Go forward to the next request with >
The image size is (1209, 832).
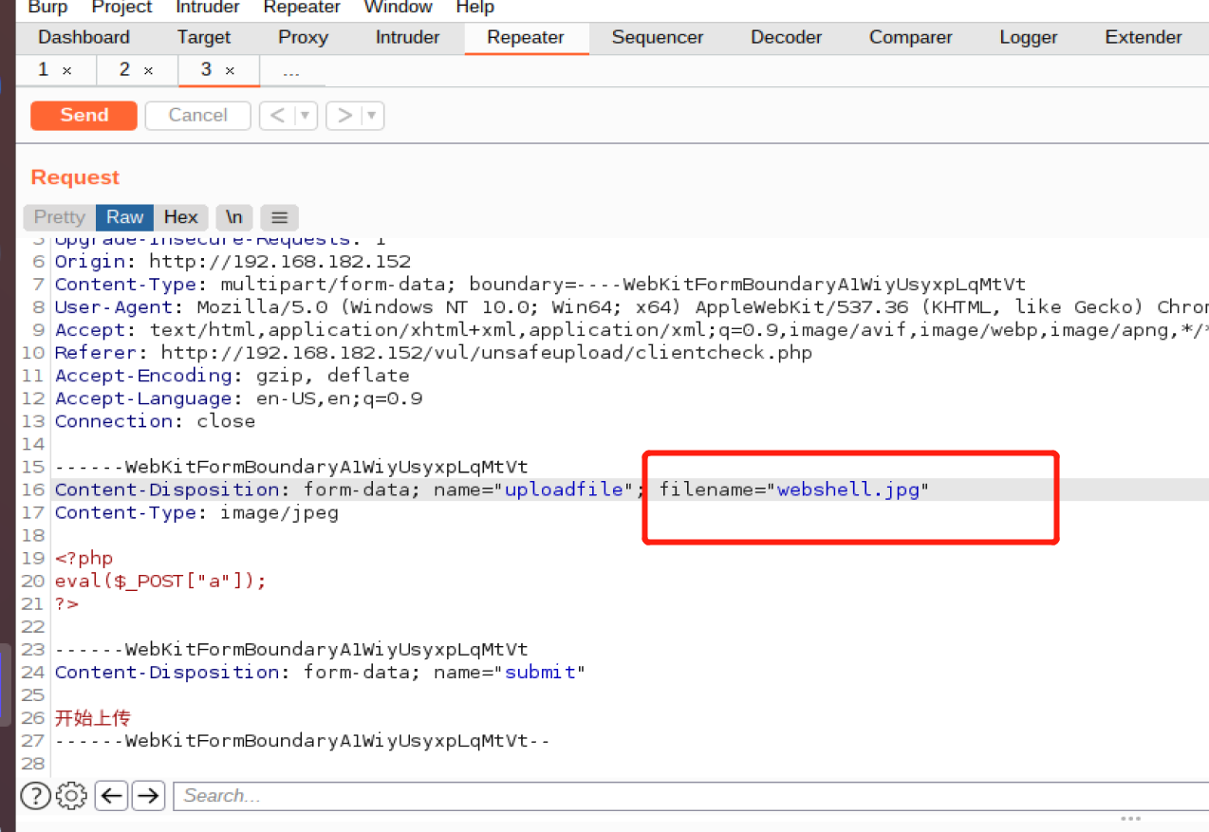(x=344, y=115)
